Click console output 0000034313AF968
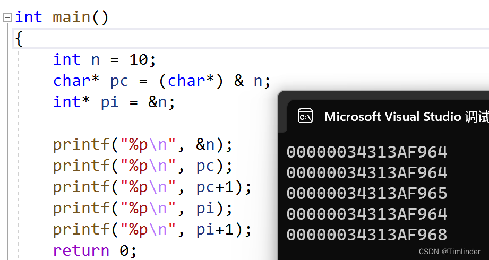The image size is (489, 260). (x=367, y=235)
